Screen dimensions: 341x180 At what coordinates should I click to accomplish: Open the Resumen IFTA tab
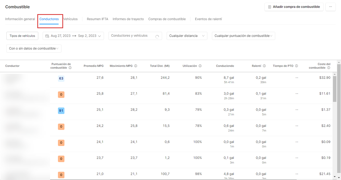98,19
